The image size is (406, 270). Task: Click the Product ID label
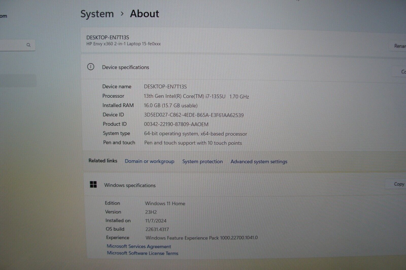[x=115, y=124]
